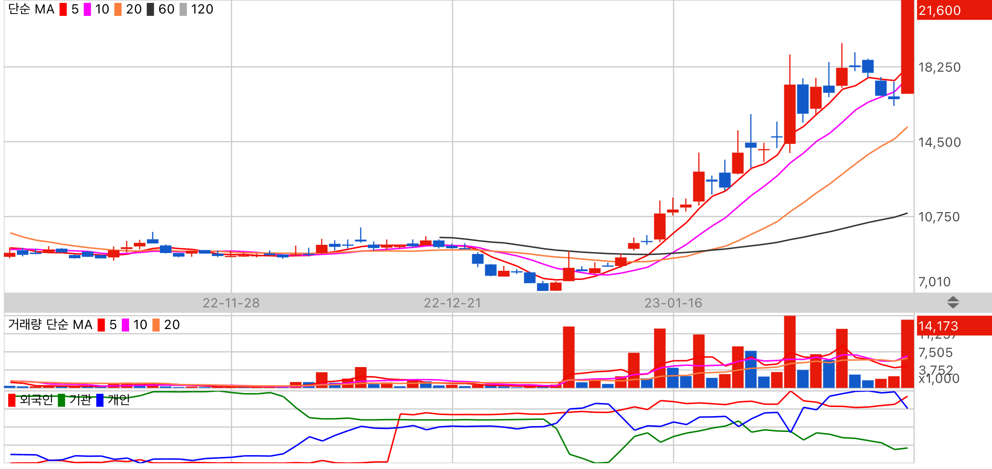
Task: Click the dark 60-day MA color swatch
Action: click(150, 10)
